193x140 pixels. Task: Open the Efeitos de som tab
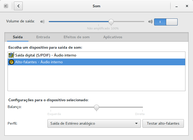tap(77, 37)
